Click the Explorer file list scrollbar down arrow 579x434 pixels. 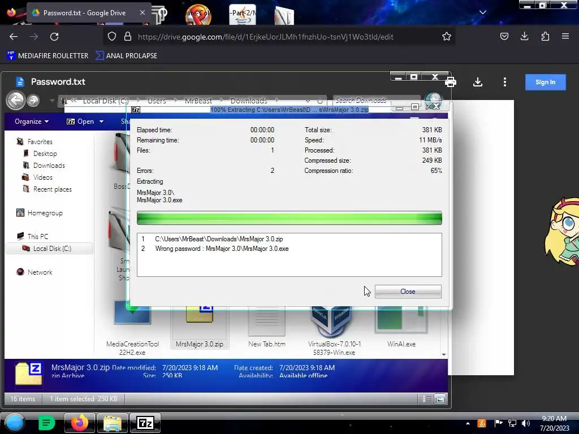(x=444, y=354)
